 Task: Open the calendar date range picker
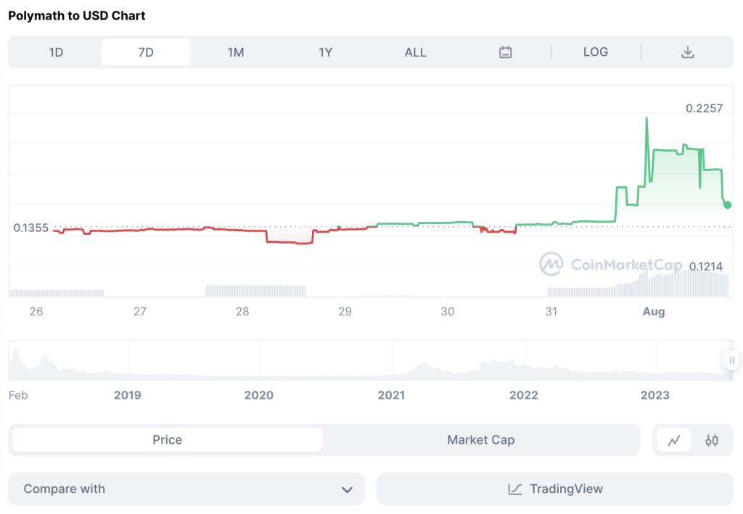pos(506,52)
